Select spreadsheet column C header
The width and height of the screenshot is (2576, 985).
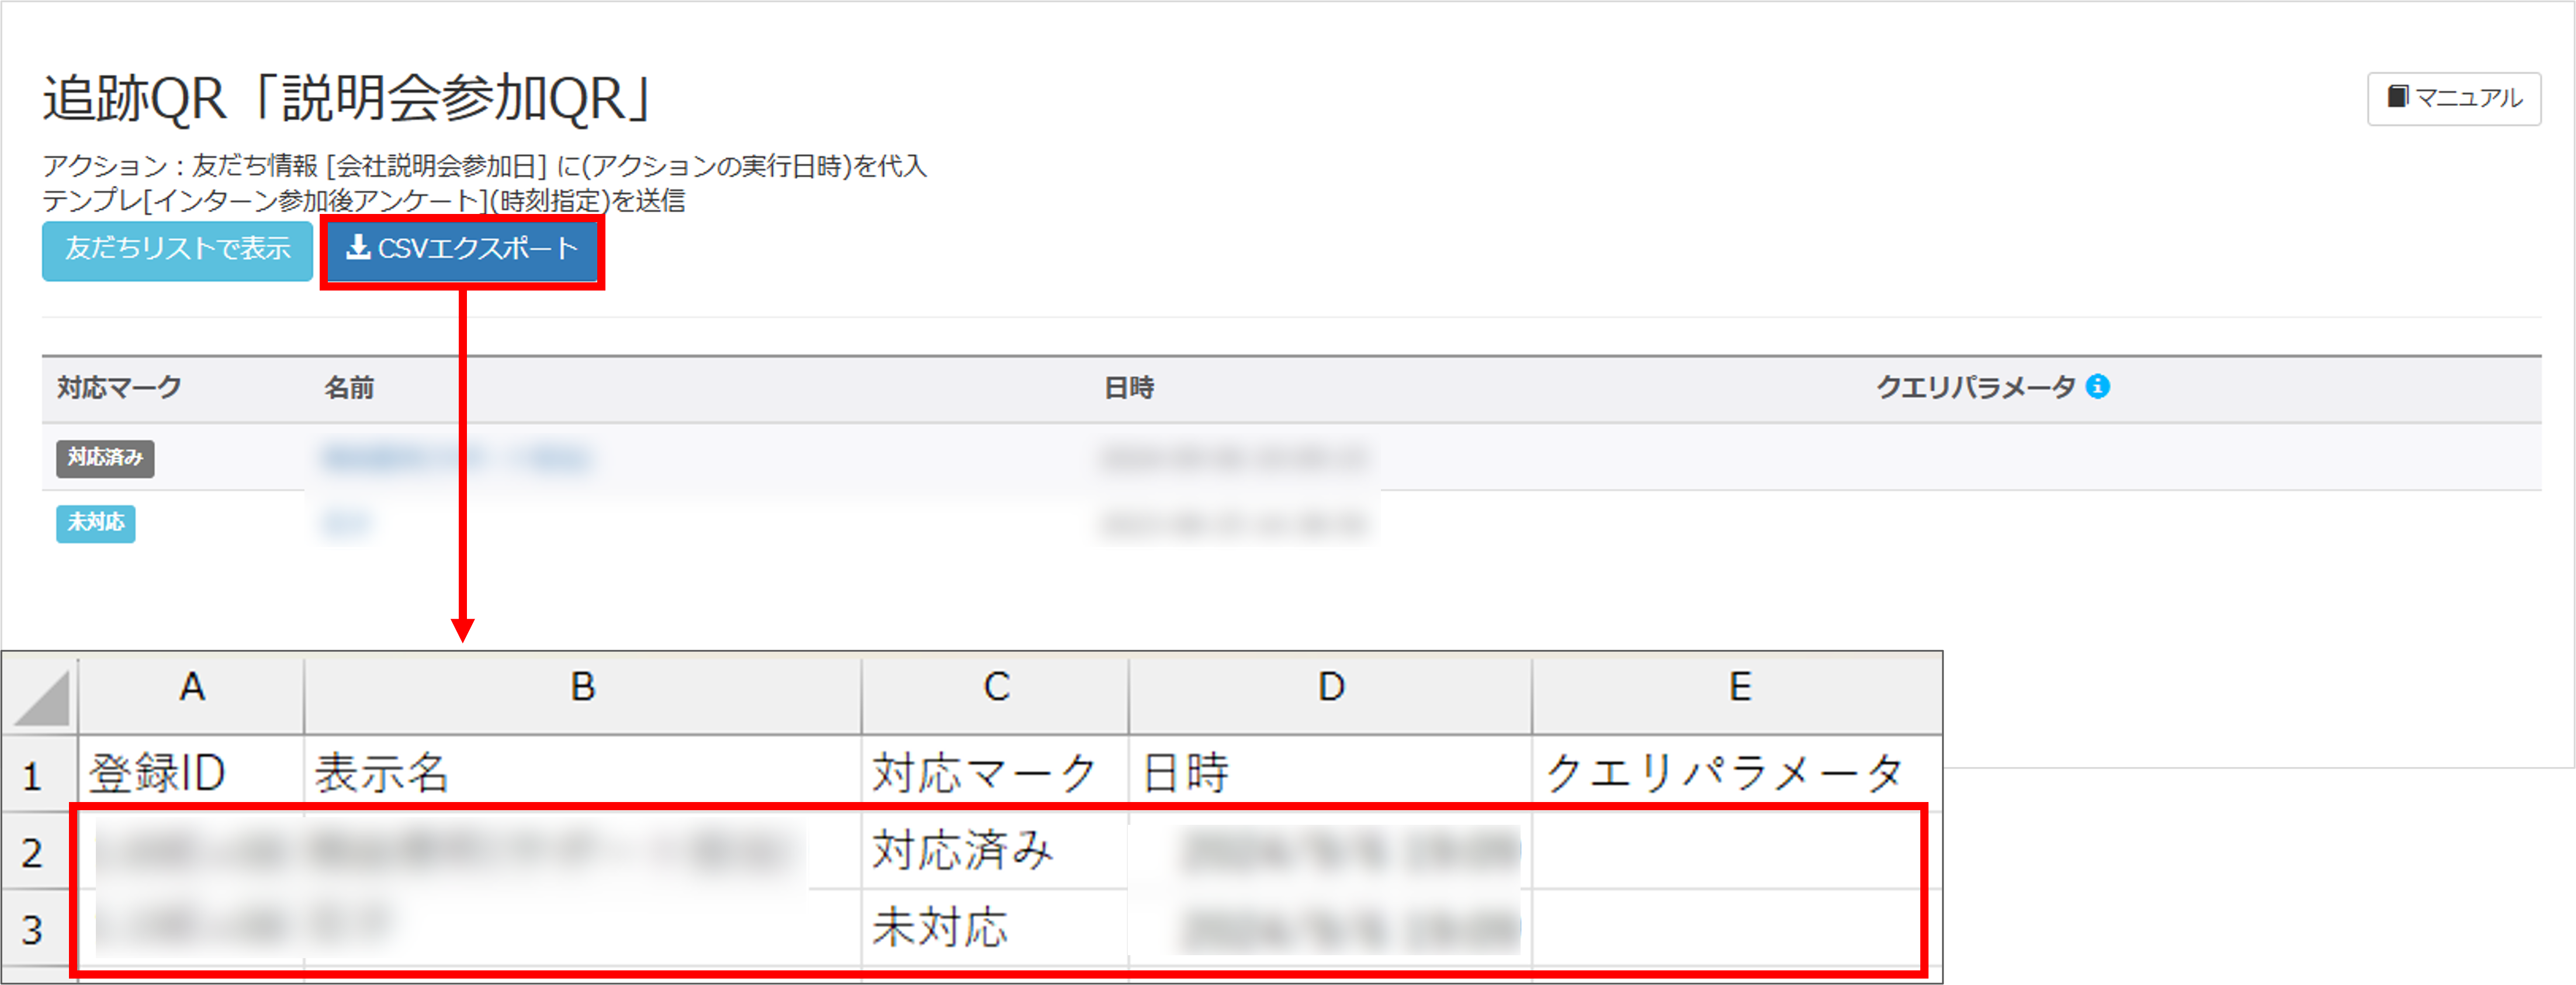tap(995, 688)
